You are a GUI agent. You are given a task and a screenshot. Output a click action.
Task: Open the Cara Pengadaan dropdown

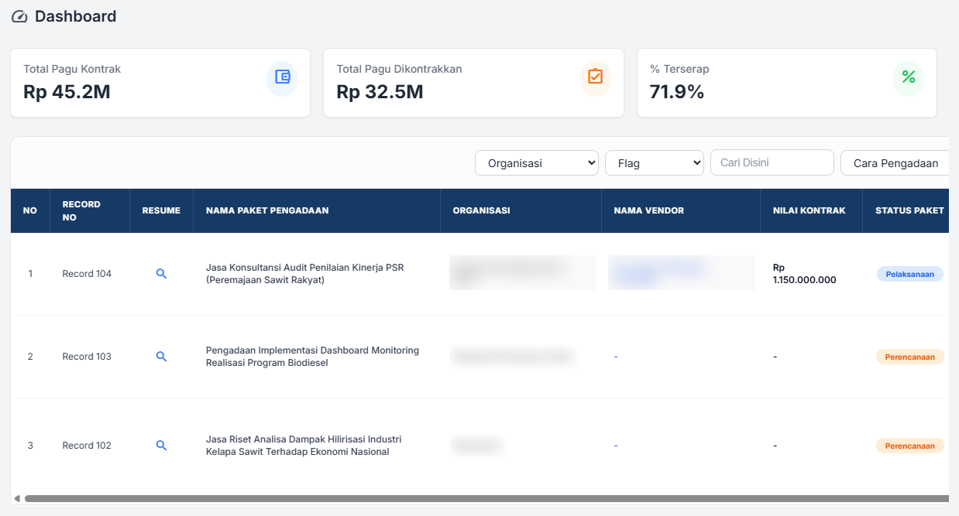point(895,163)
